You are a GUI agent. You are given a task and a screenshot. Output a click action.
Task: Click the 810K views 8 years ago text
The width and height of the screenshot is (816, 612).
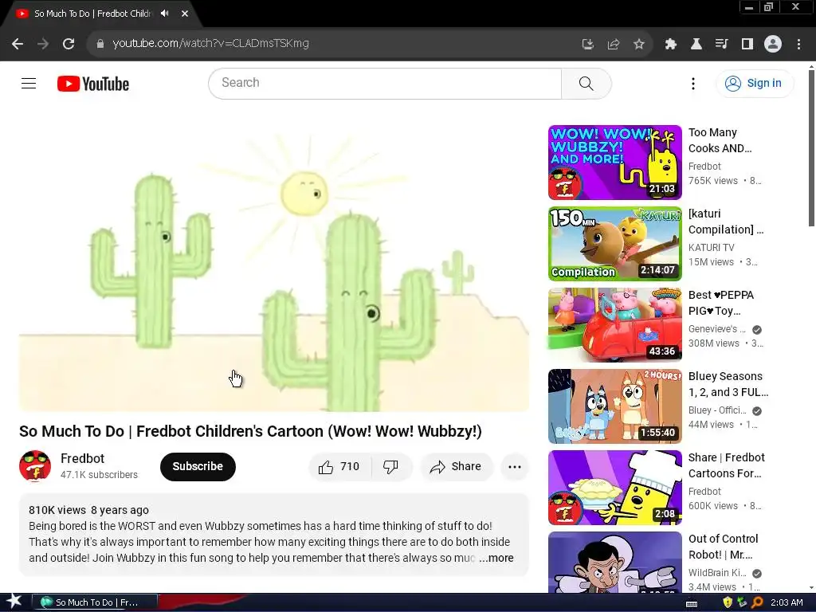88,510
